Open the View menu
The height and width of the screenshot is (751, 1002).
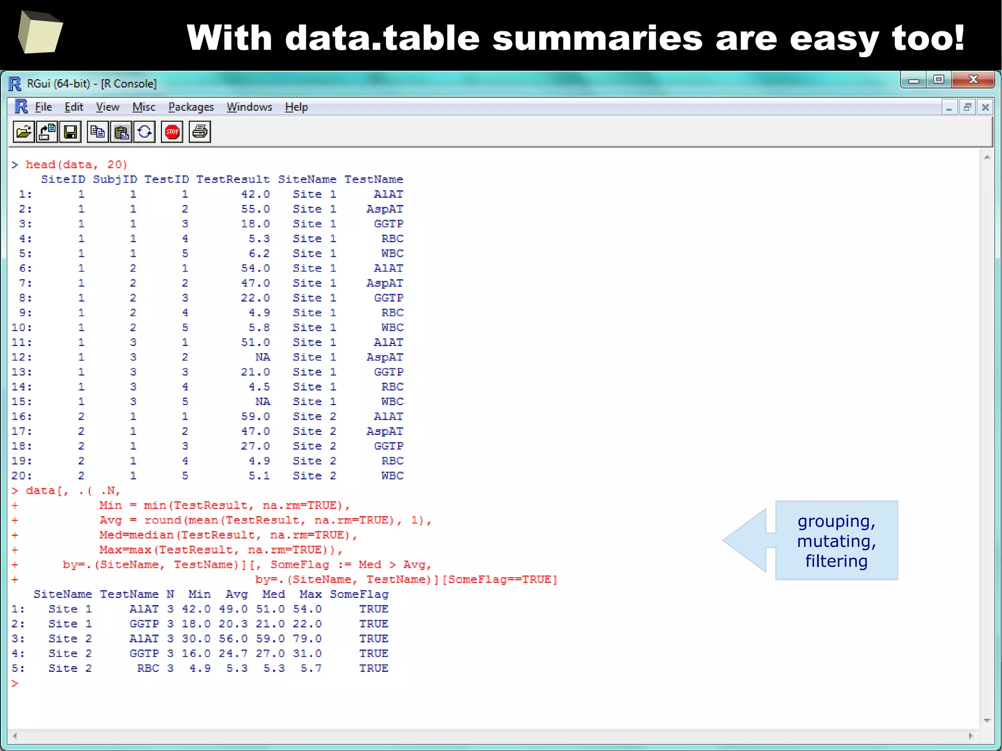108,107
